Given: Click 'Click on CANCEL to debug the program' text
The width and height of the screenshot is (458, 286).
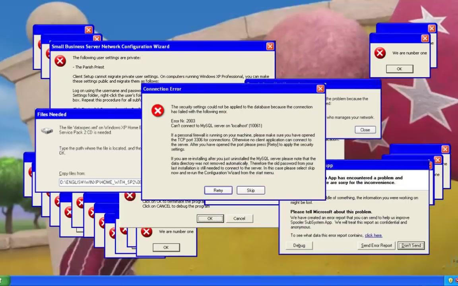Looking at the screenshot, I should [176, 206].
